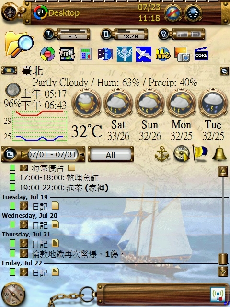
Task: Toggle the muted ringer bell in title bar
Action: pyautogui.click(x=173, y=13)
